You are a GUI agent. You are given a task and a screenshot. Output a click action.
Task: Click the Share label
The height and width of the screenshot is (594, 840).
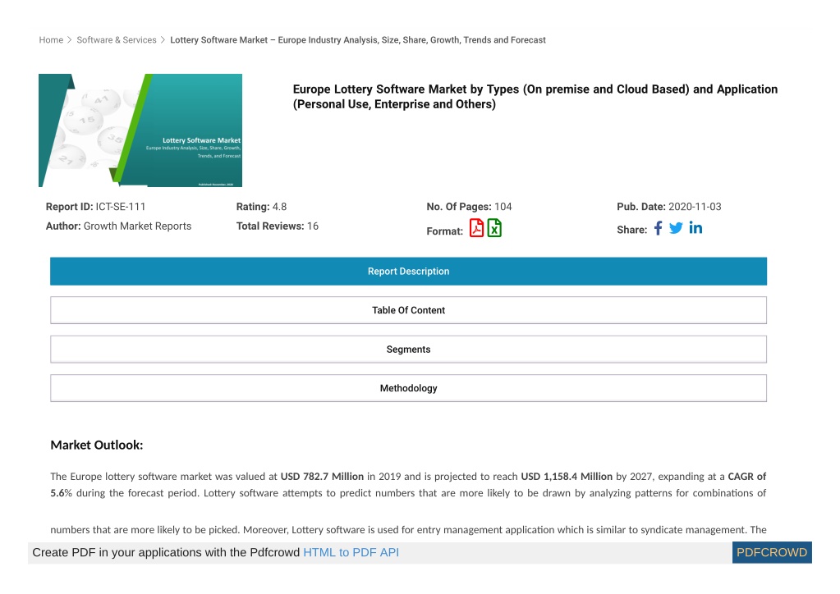pos(632,230)
